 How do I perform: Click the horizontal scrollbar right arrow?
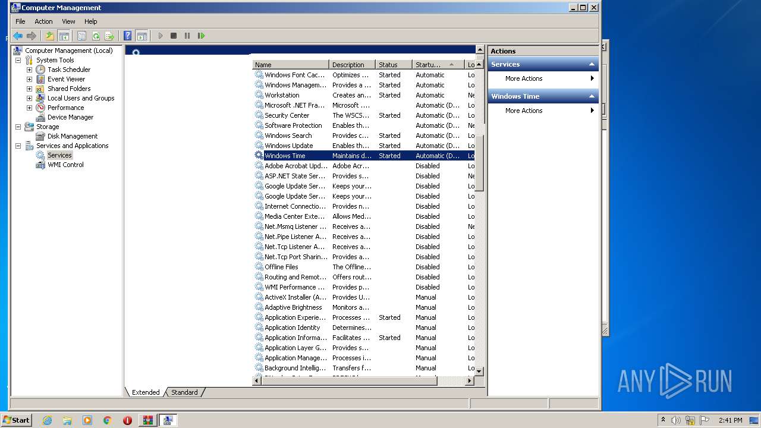(470, 380)
